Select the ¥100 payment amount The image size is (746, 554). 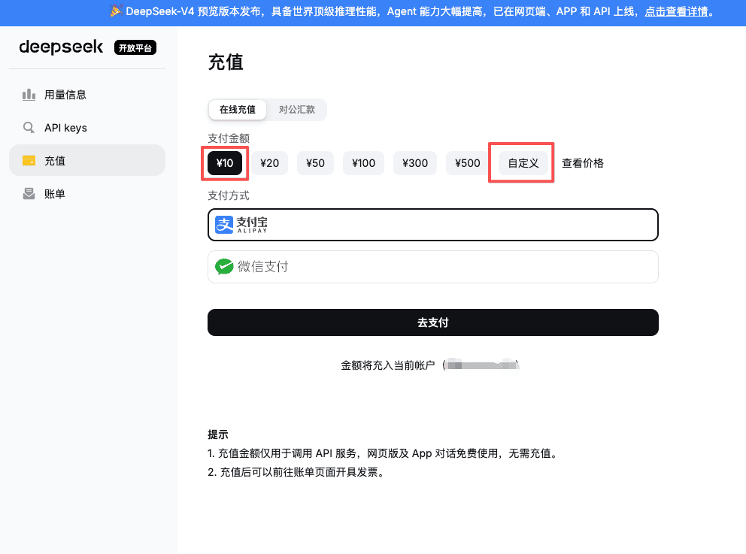point(363,163)
